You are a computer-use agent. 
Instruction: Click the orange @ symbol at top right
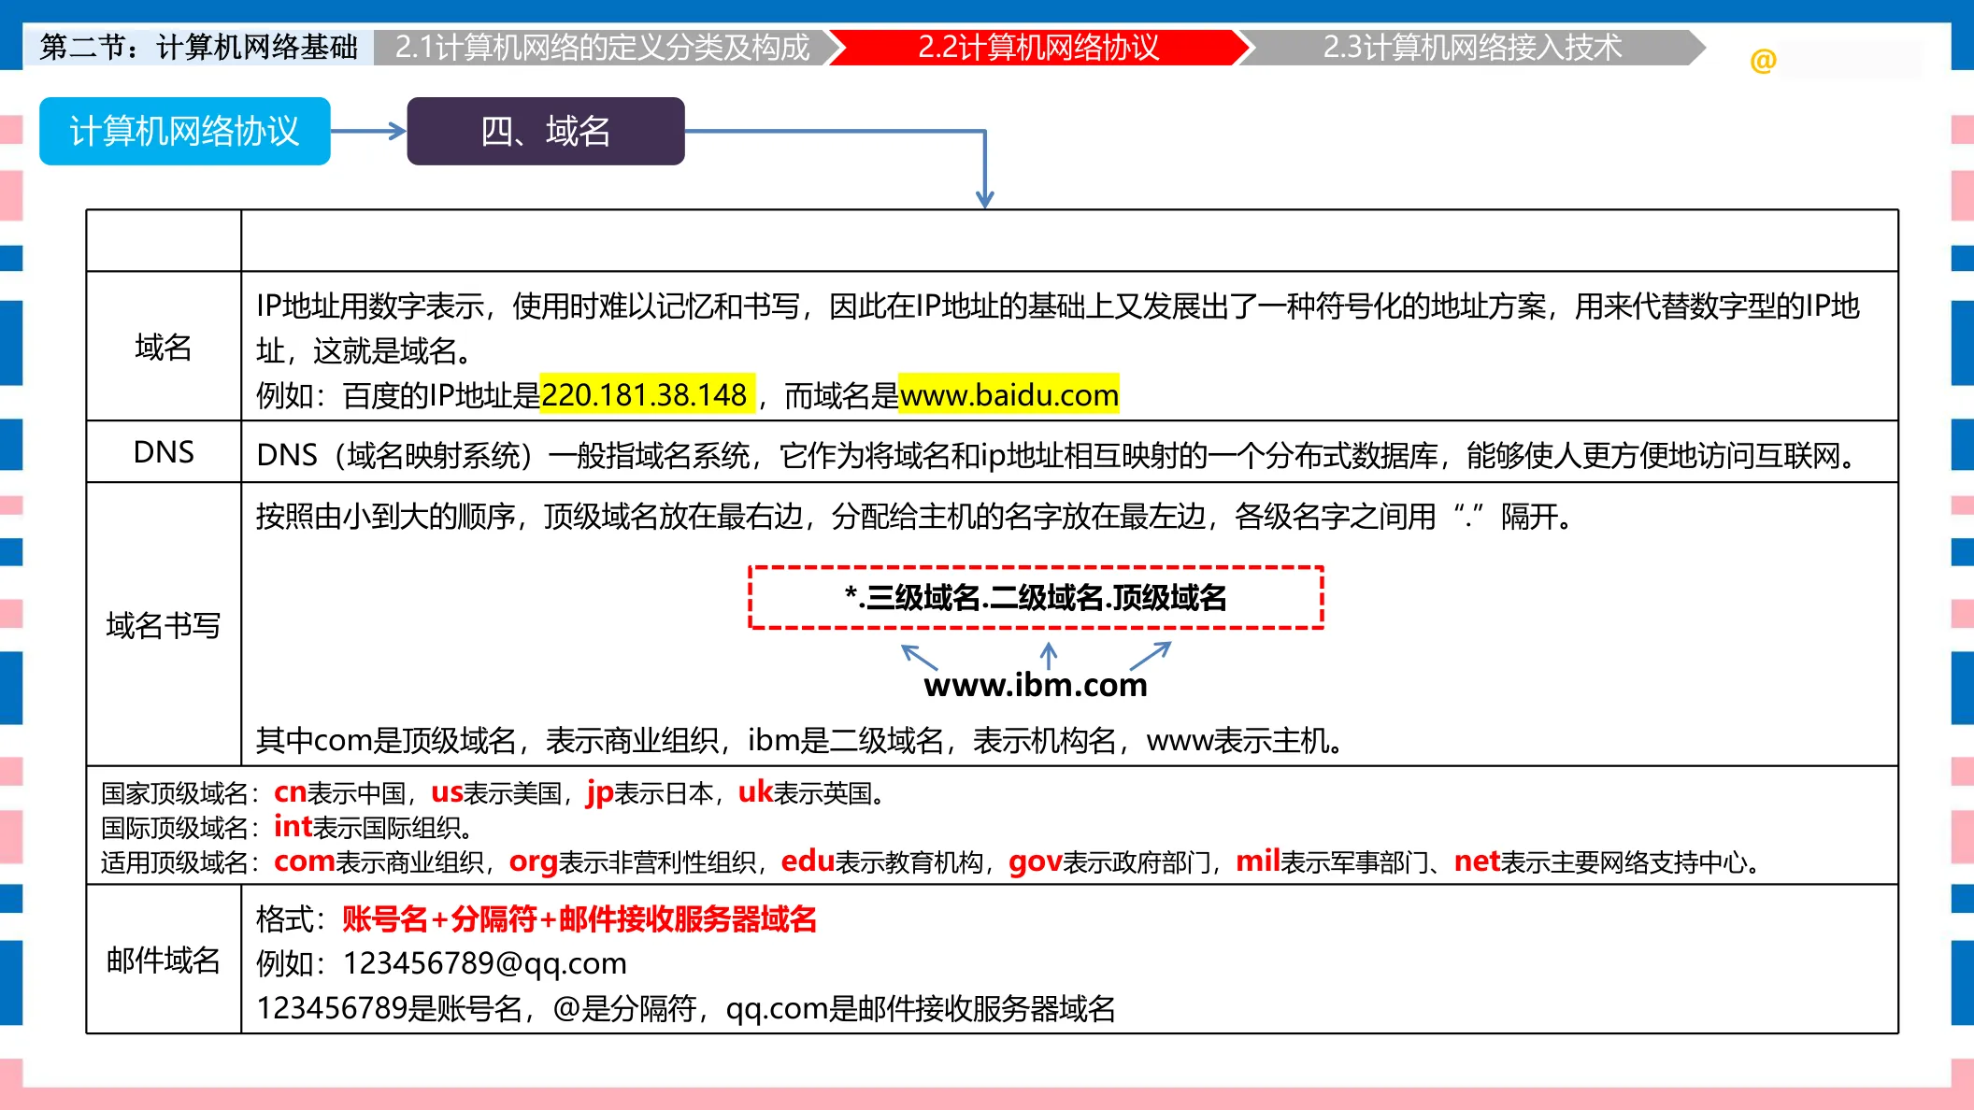1763,61
